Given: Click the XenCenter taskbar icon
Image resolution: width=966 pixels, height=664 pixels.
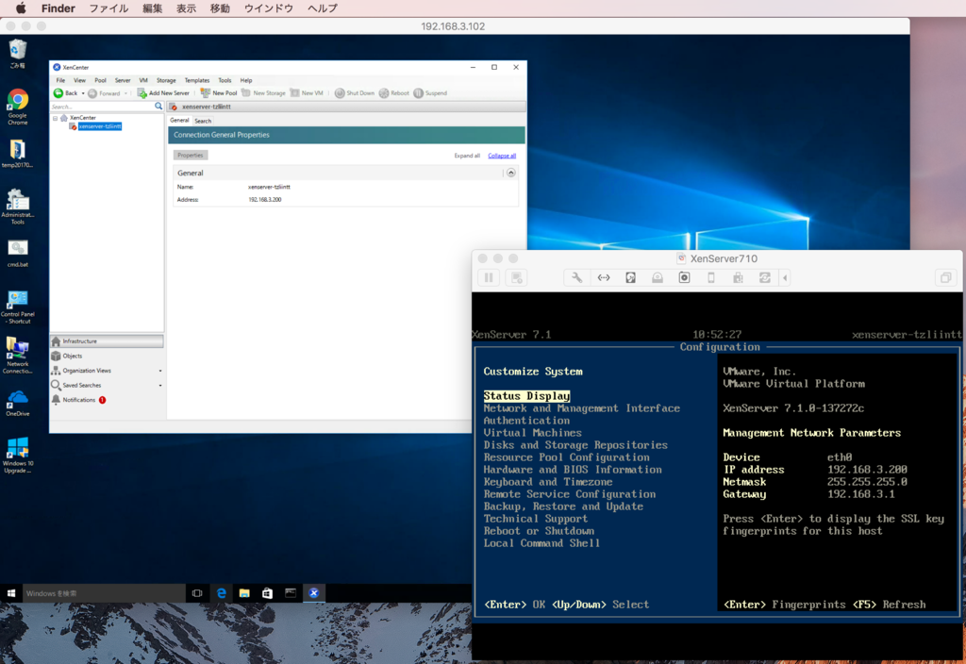Looking at the screenshot, I should (313, 593).
